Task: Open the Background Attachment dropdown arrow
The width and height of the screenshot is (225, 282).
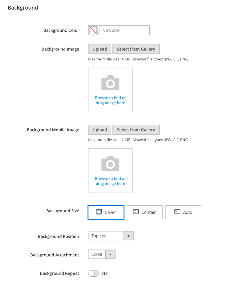Action: tap(110, 254)
